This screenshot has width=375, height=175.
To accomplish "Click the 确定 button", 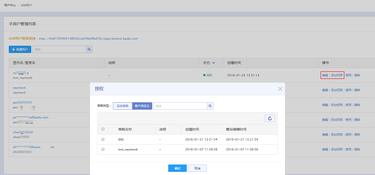I will tap(177, 168).
